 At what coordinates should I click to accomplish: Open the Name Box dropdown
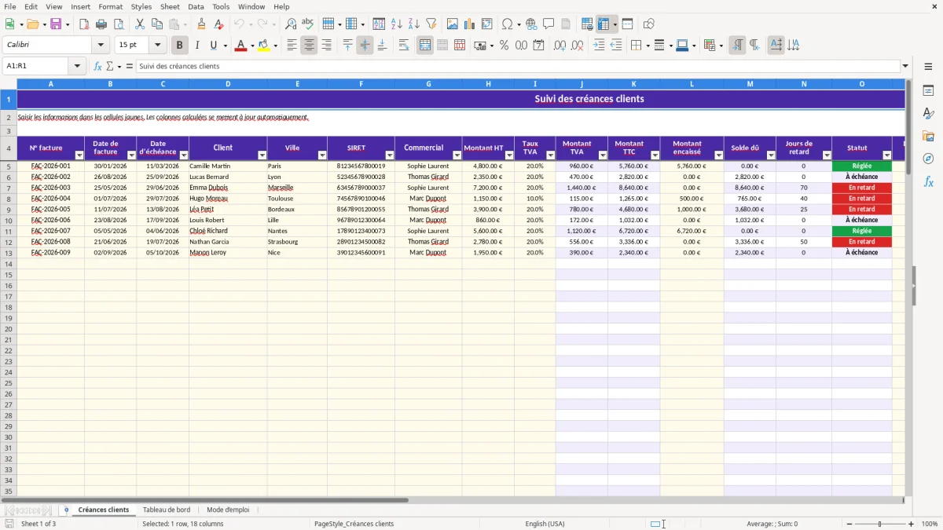[78, 66]
